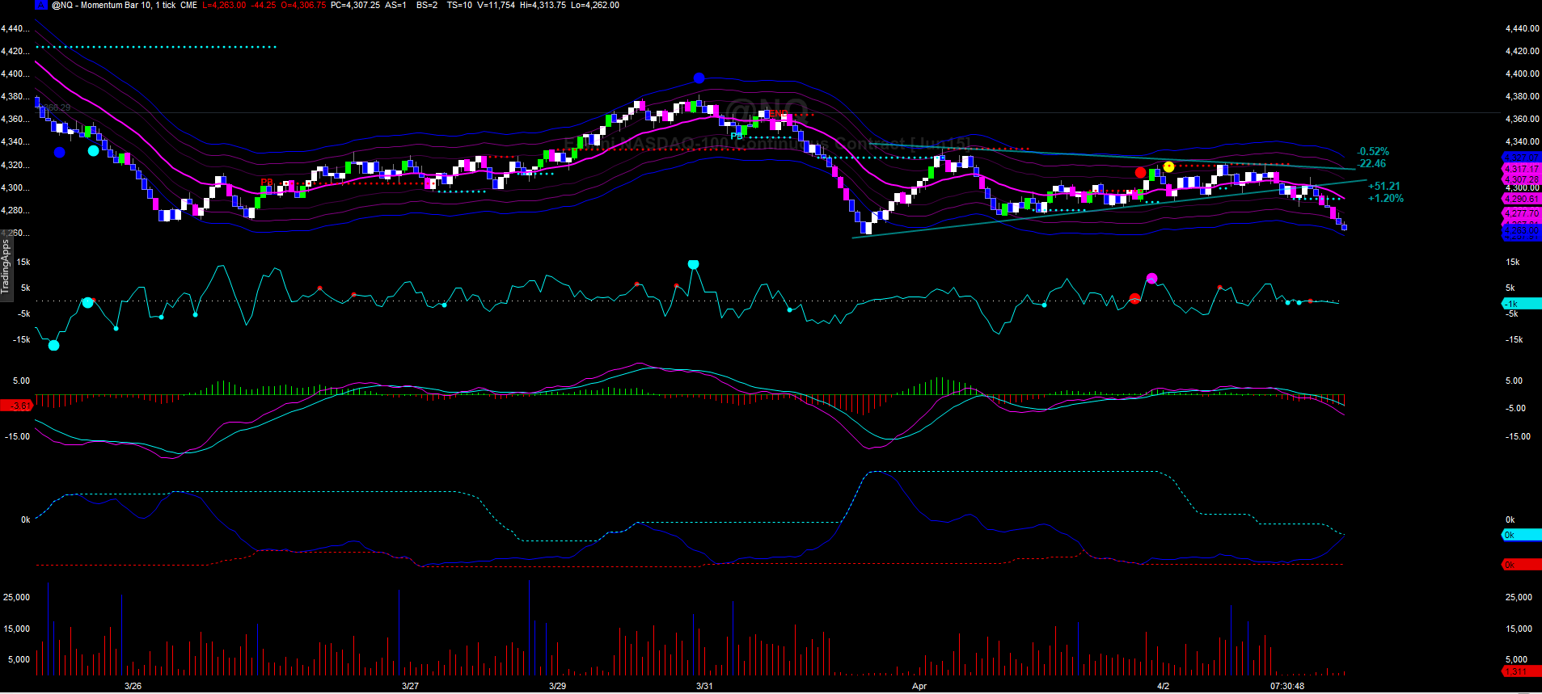Click the O=4,306.75 open price readout

(x=303, y=5)
